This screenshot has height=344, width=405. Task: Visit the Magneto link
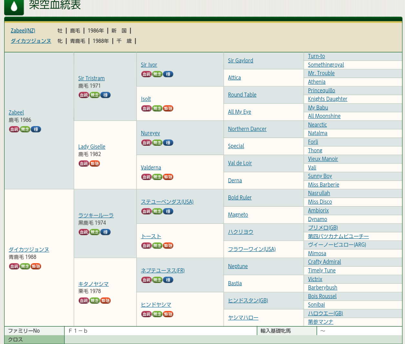238,215
